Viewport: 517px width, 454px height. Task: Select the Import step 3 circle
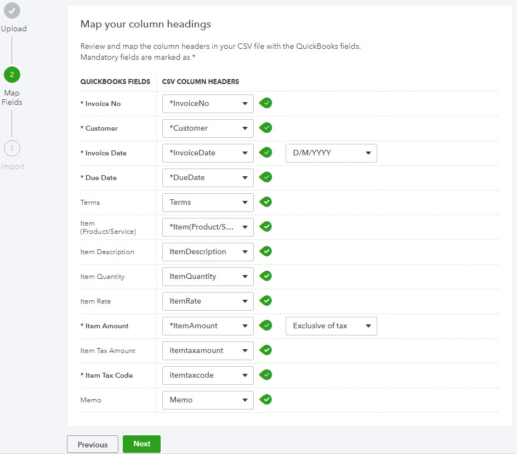pyautogui.click(x=12, y=148)
